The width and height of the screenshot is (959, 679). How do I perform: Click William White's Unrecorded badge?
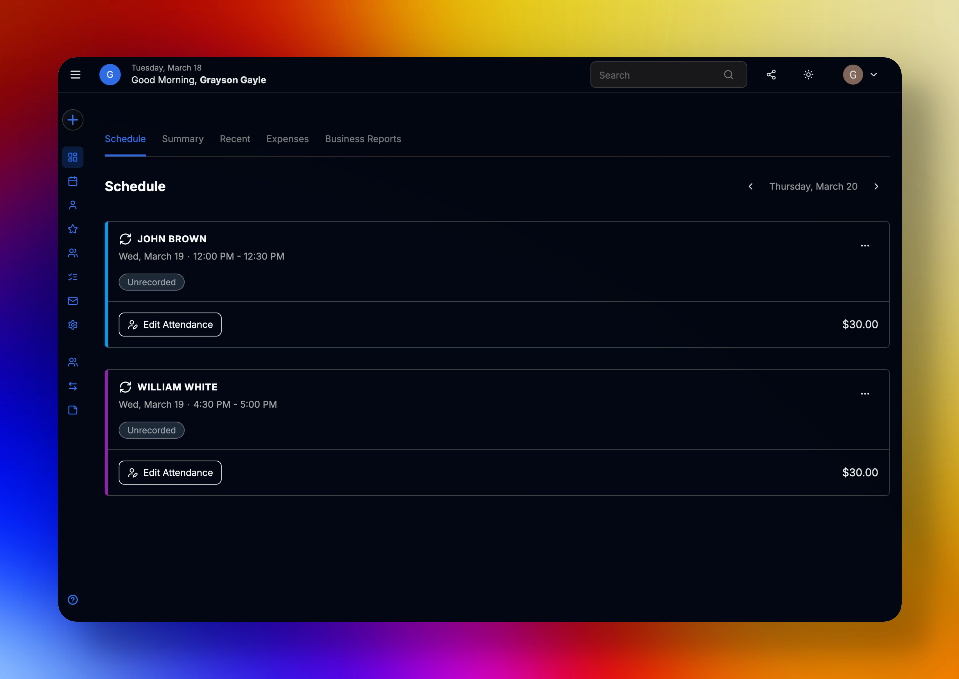tap(151, 430)
